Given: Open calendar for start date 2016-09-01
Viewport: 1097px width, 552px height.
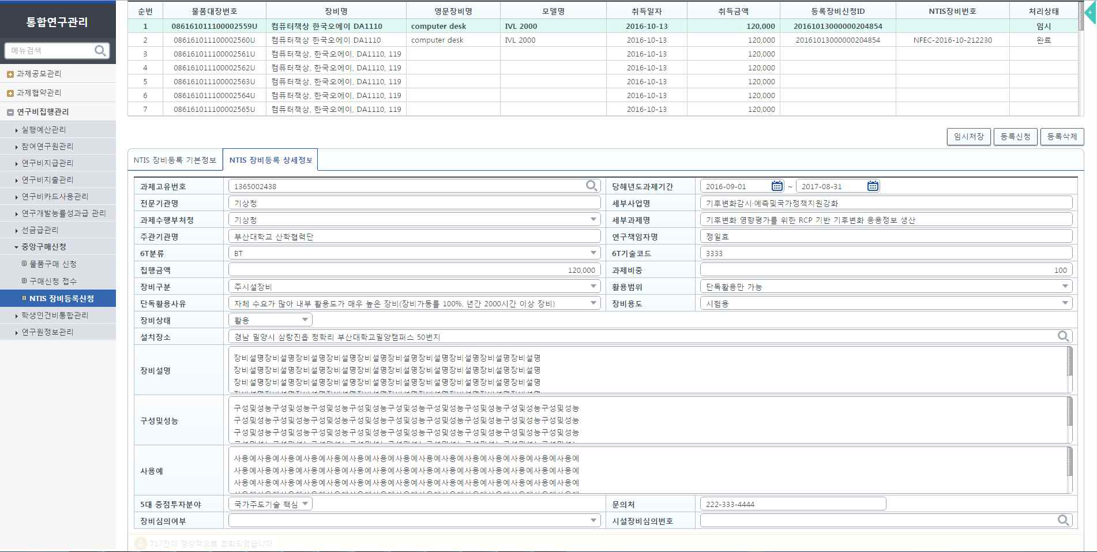Looking at the screenshot, I should point(777,186).
